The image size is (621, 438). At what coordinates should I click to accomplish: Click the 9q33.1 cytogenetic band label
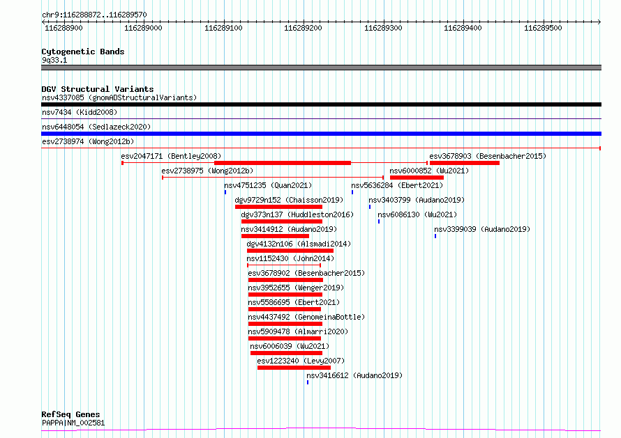54,60
